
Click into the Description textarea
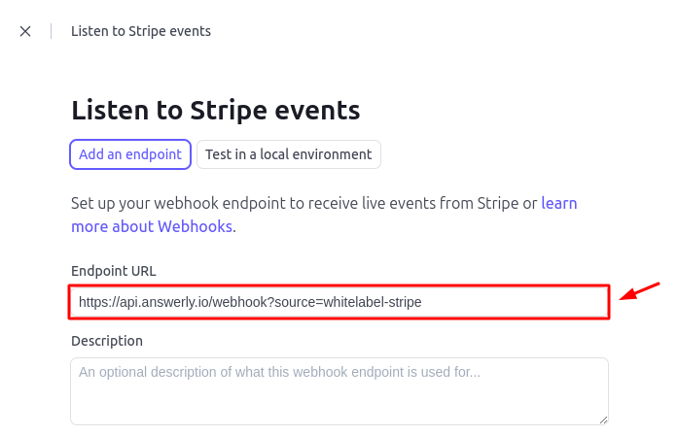pyautogui.click(x=339, y=400)
